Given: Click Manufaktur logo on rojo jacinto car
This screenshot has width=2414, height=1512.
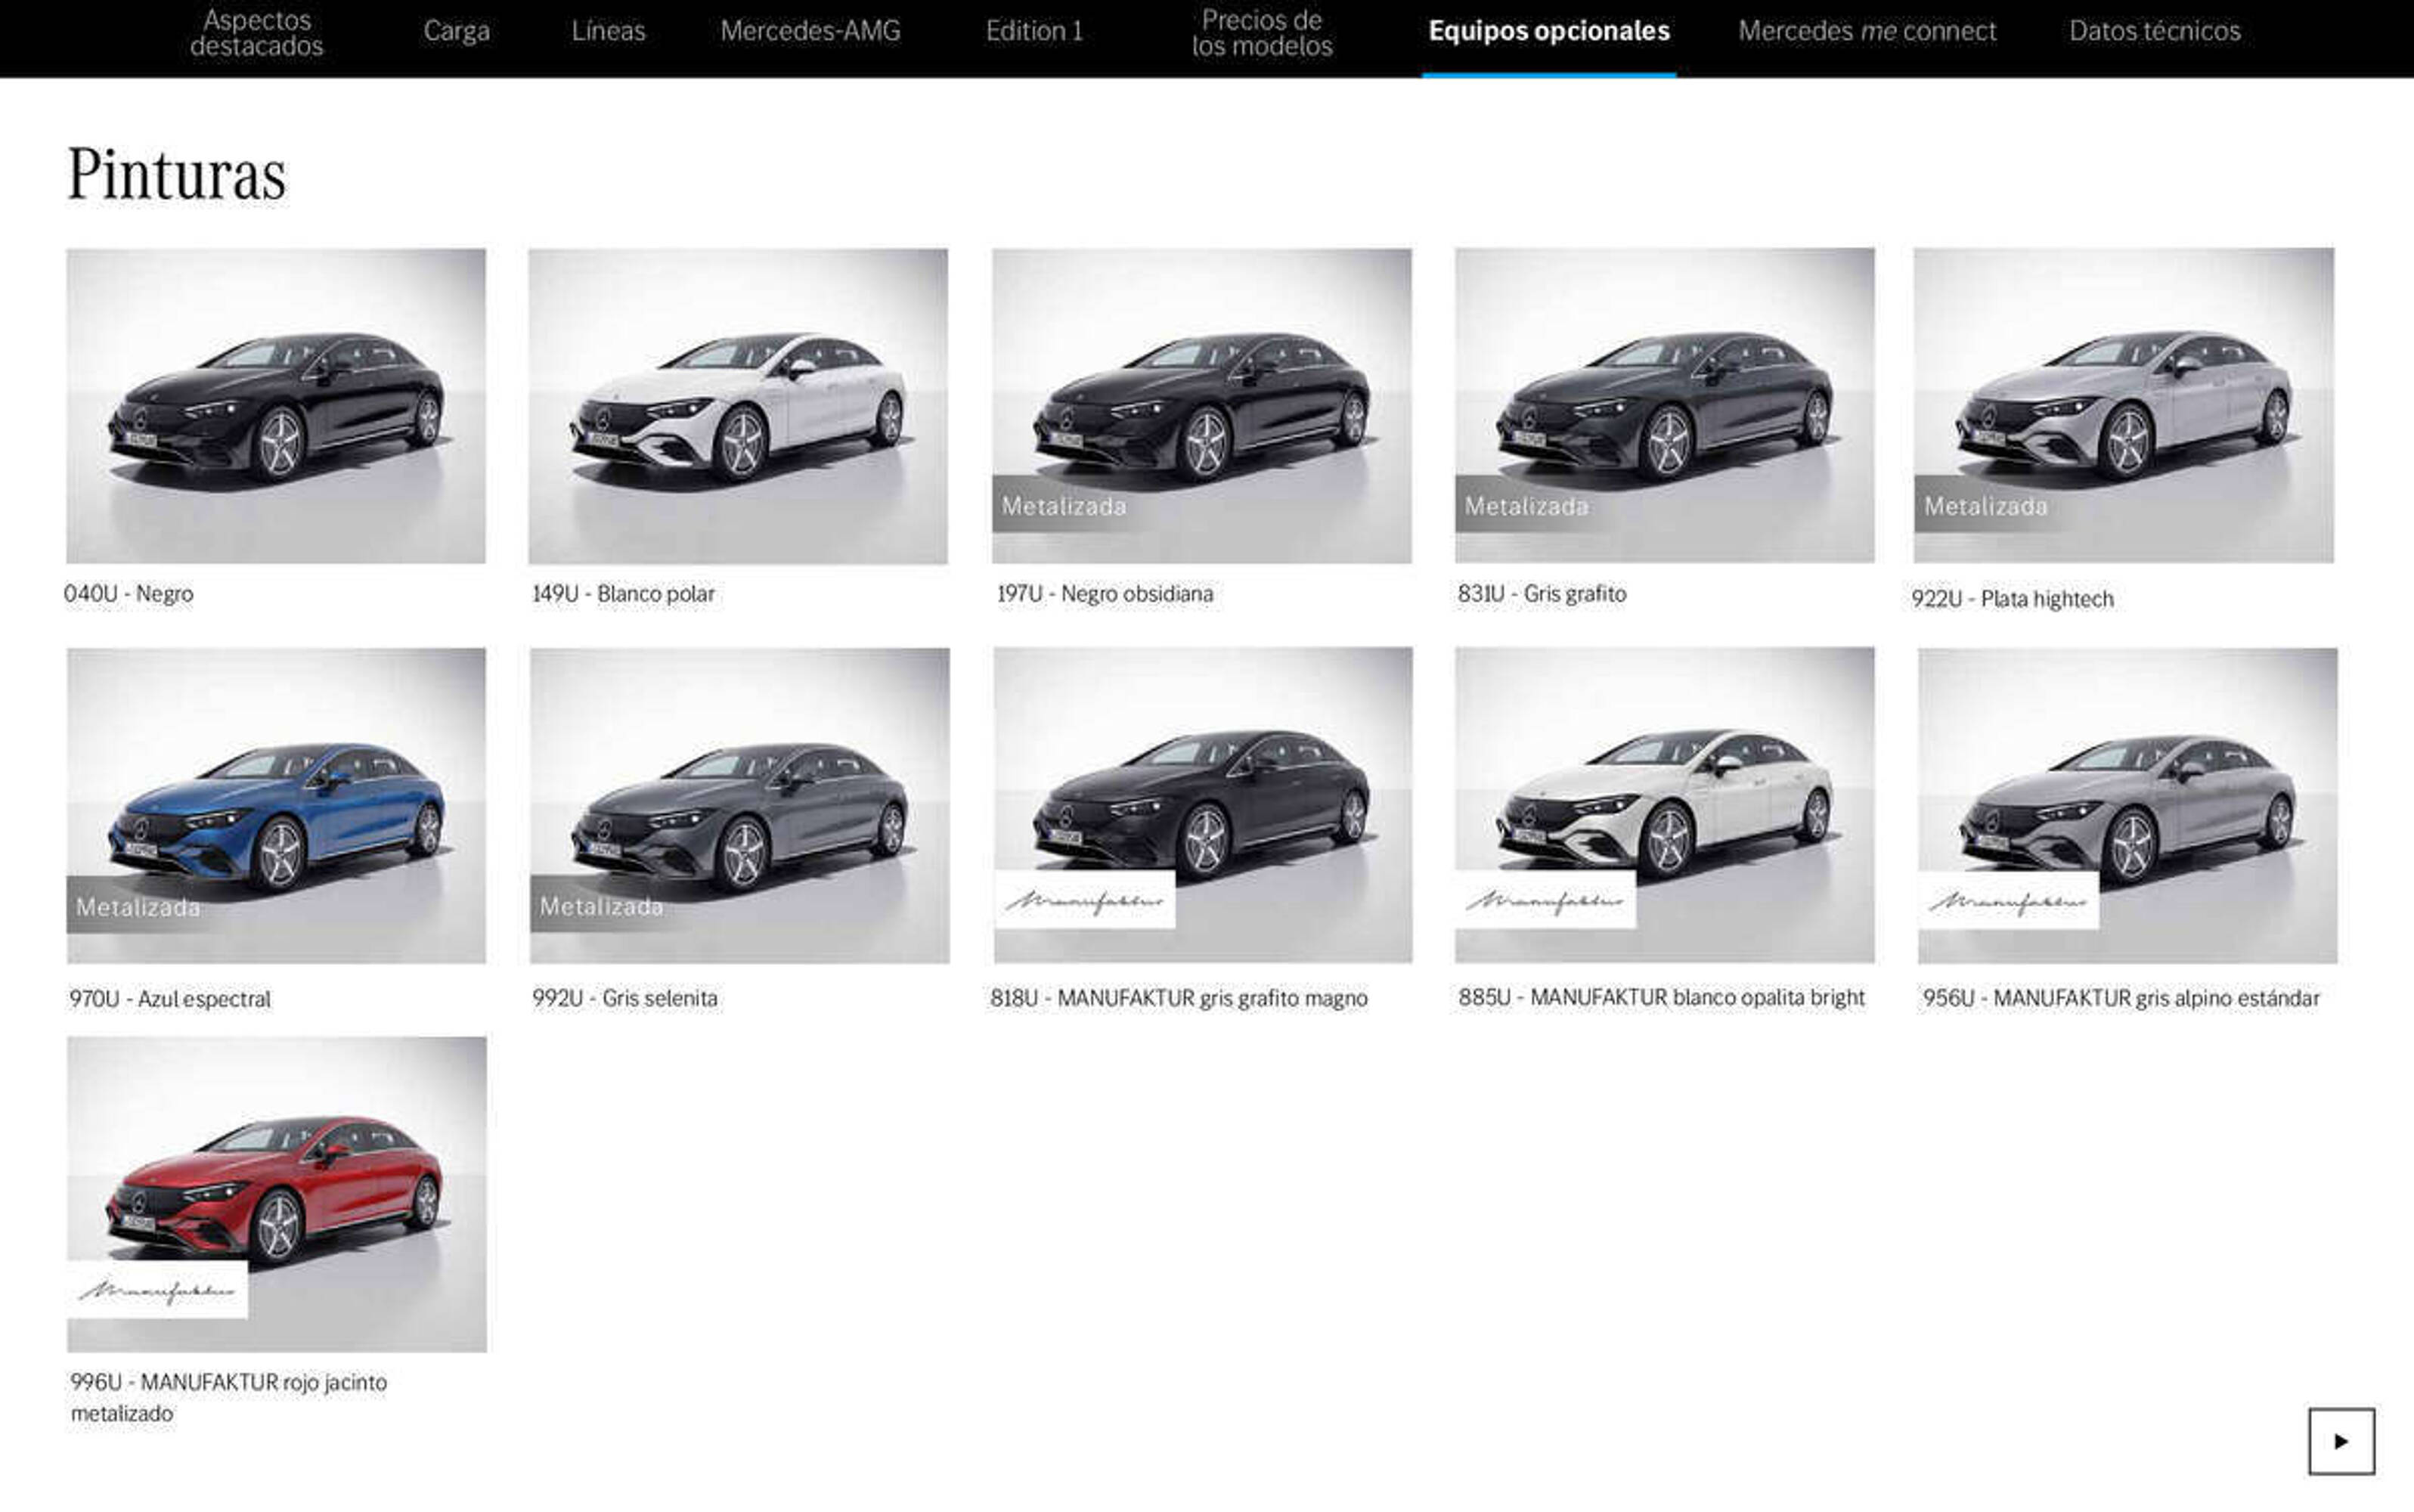Looking at the screenshot, I should 158,1289.
